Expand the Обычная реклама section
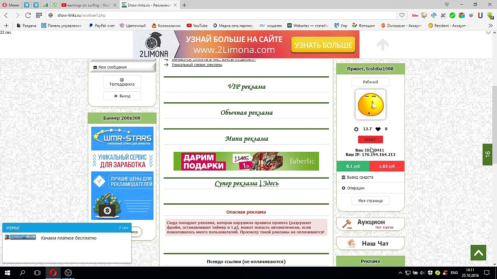This screenshot has height=279, width=497. tap(247, 112)
